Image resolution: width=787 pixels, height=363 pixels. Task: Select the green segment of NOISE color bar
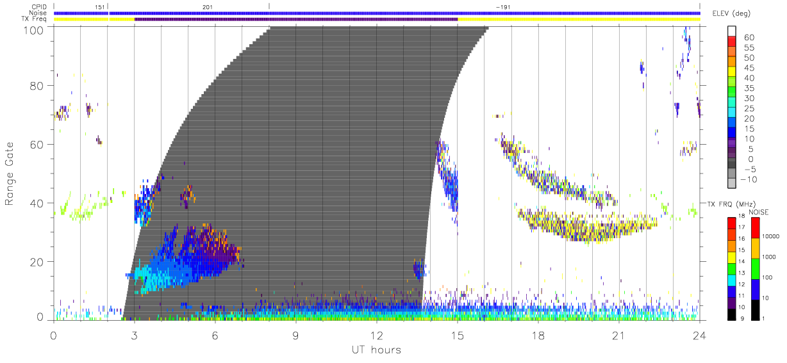pos(754,268)
